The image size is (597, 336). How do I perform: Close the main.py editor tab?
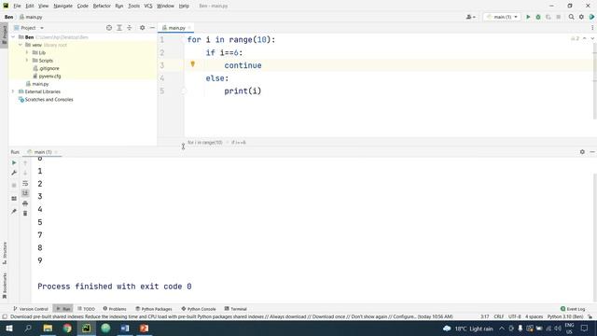point(189,28)
